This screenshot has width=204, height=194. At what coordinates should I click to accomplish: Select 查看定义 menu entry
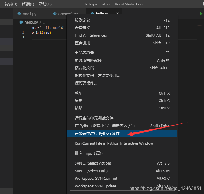pos(122,28)
